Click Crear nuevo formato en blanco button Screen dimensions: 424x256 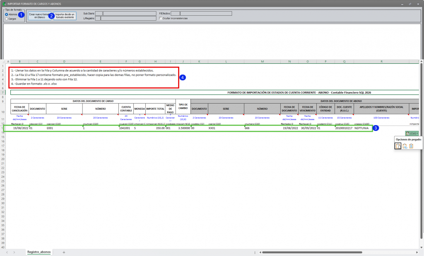coord(39,16)
